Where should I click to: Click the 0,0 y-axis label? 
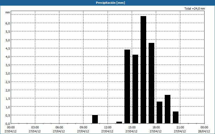(8, 124)
